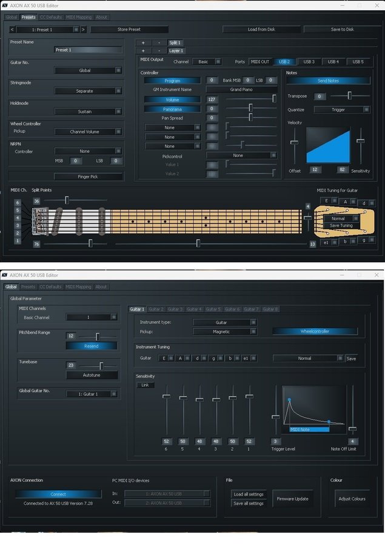Remove layer using the minus button
The height and width of the screenshot is (546, 385).
158,51
